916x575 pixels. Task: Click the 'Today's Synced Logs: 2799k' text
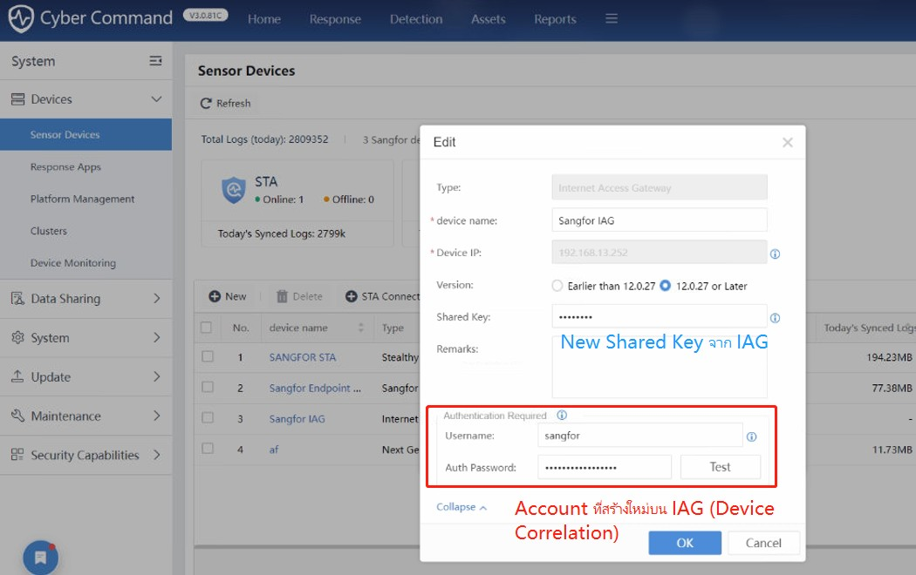(x=282, y=233)
